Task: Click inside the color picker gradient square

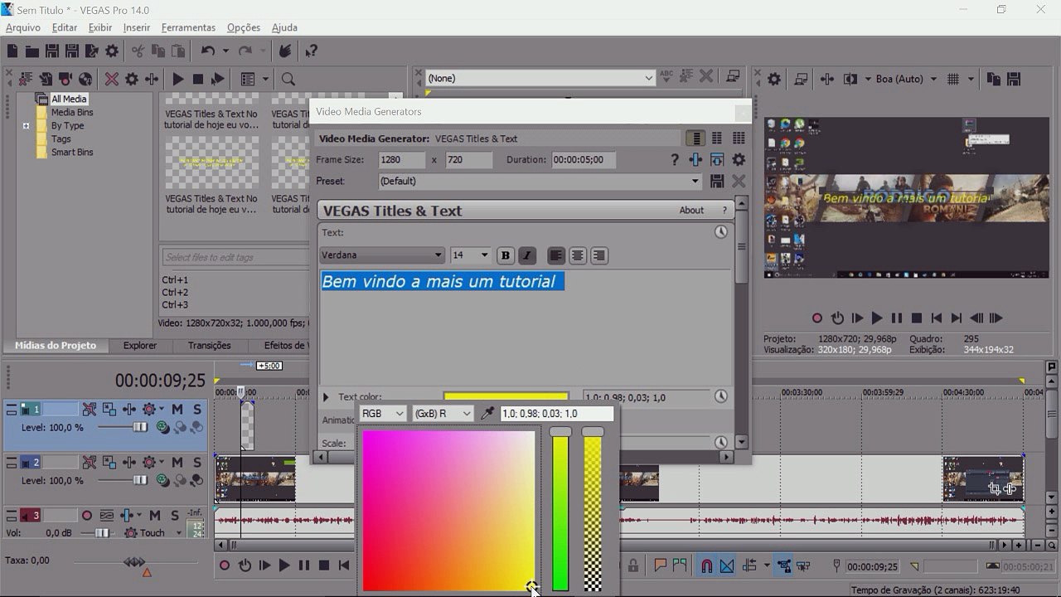Action: pos(448,511)
